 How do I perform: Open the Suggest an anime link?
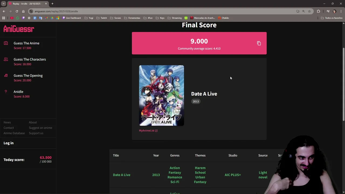coord(40,128)
